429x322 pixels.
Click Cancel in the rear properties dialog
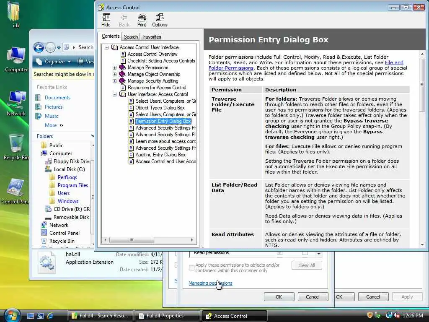tap(373, 297)
